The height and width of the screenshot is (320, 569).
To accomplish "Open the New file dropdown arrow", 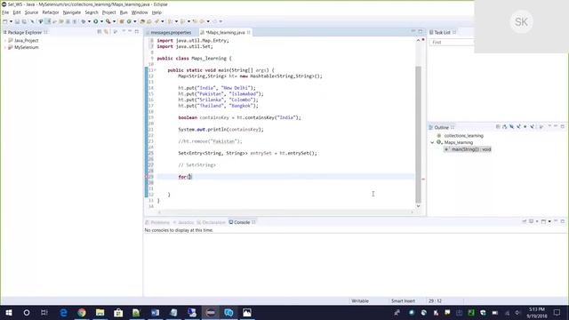I will pos(11,21).
